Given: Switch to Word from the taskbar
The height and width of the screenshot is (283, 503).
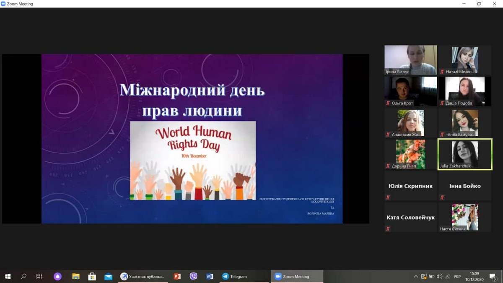Looking at the screenshot, I should [210, 276].
